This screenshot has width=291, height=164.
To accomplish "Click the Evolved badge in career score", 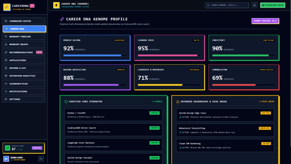I will tap(37, 148).
